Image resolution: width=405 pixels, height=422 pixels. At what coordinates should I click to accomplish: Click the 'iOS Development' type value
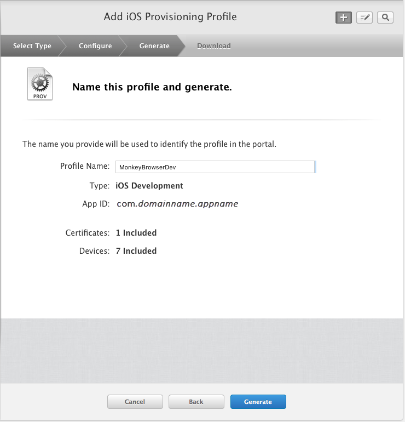(x=149, y=186)
